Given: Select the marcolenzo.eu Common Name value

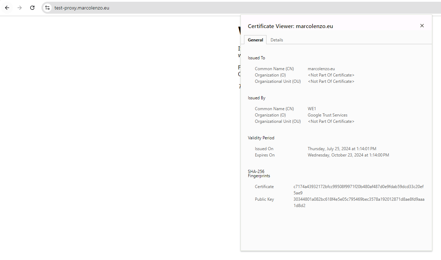Looking at the screenshot, I should (x=321, y=68).
